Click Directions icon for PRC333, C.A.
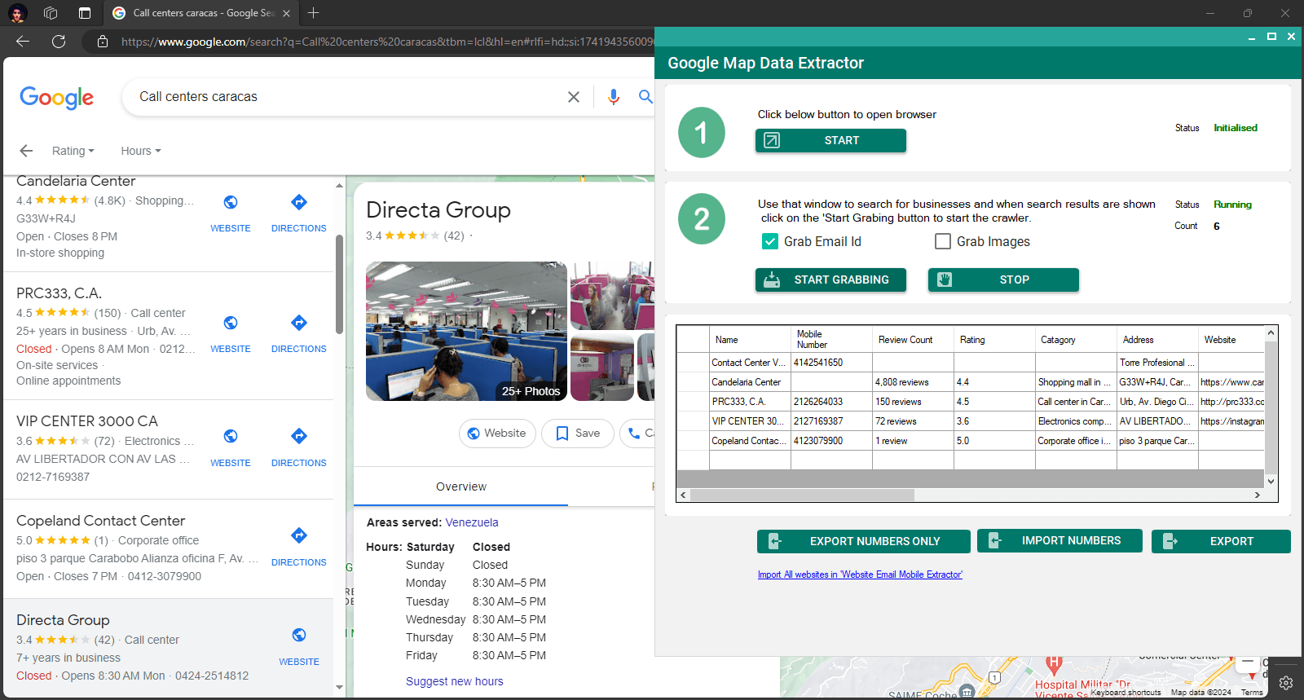This screenshot has width=1304, height=700. (x=299, y=324)
